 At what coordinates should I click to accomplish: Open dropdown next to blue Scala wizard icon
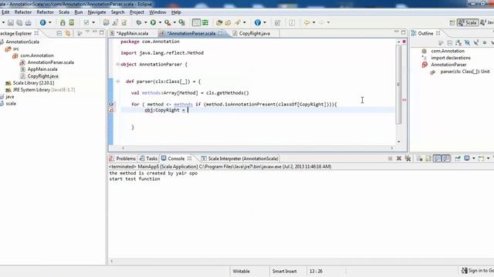click(49, 22)
